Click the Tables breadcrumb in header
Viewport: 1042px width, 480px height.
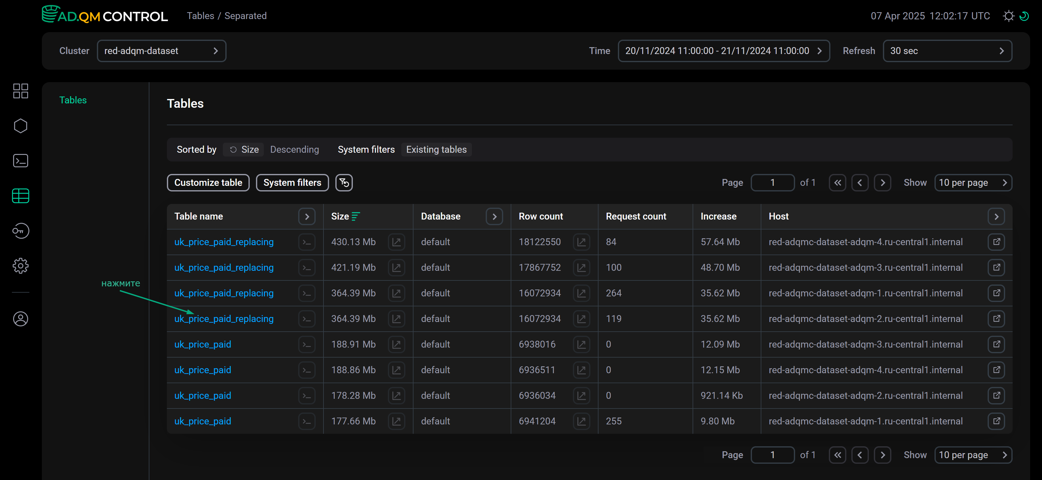coord(200,16)
